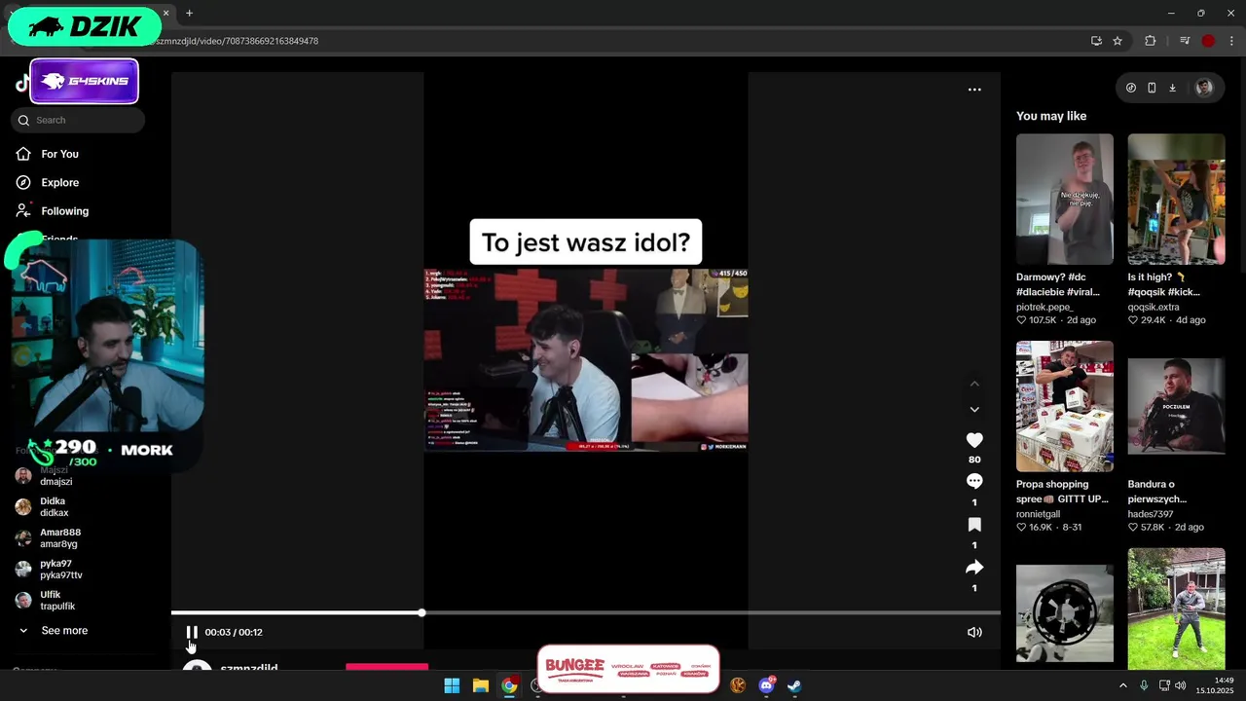Click the Get app phone icon
The width and height of the screenshot is (1246, 701).
[1152, 88]
